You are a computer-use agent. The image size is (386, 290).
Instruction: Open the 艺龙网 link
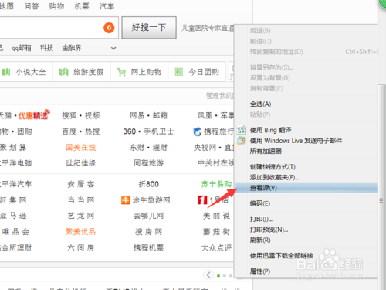(x=81, y=216)
